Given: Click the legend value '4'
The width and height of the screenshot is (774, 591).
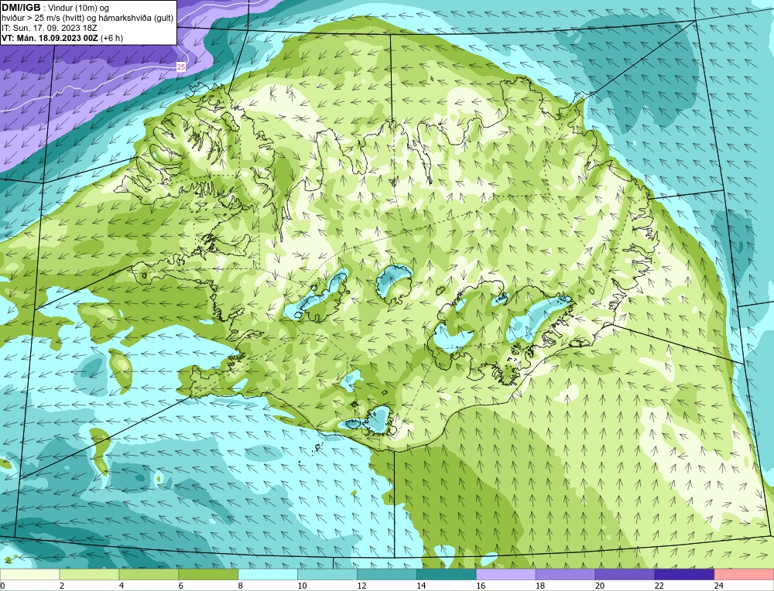Looking at the screenshot, I should tap(122, 586).
